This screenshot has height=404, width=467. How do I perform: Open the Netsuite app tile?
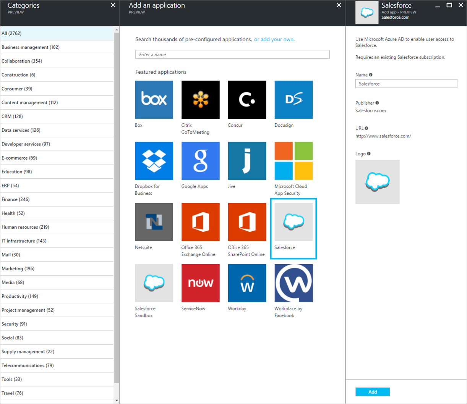[x=154, y=222]
